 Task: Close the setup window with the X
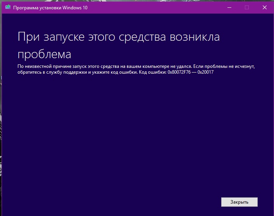click(265, 7)
